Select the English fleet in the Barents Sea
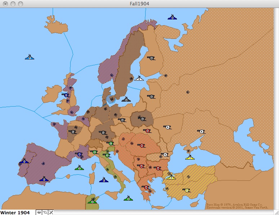279x215 pixels. pyautogui.click(x=172, y=17)
